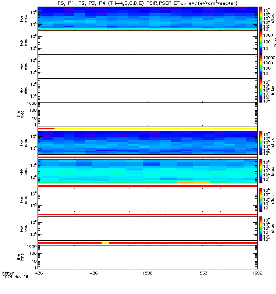
Task: Click the plot title mentioning PSIR,PSER EFlux
Action: click(148, 3)
